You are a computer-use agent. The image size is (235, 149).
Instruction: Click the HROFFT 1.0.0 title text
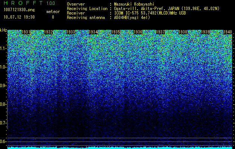pos(29,3)
